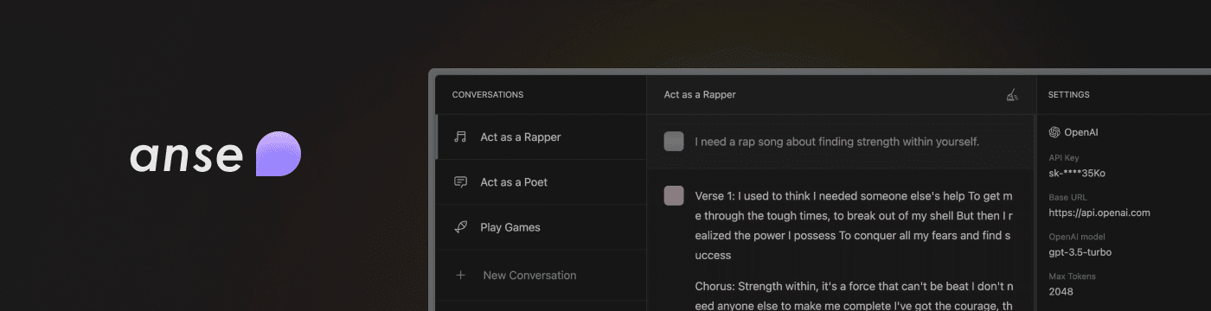Click the assistant avatar beside Verse 1
This screenshot has width=1211, height=311.
click(x=674, y=196)
